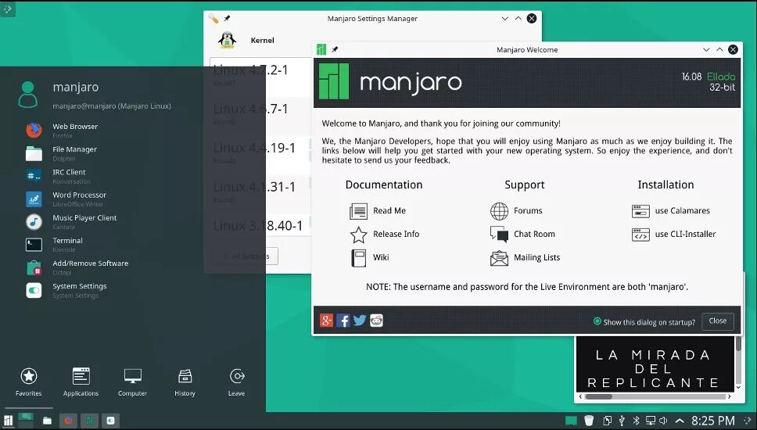Viewport: 757px width, 430px height.
Task: Click the virtual desktop pager
Action: (x=26, y=419)
